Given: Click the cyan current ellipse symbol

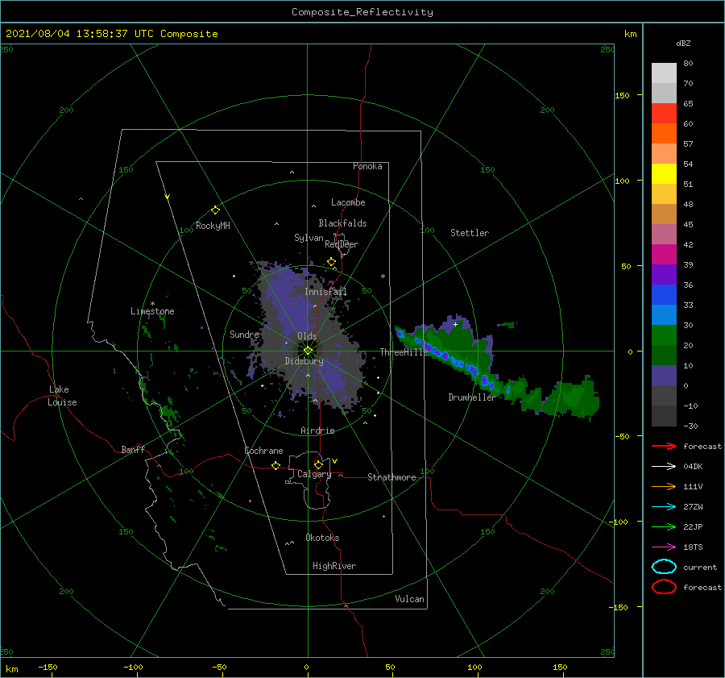Looking at the screenshot, I should pyautogui.click(x=664, y=567).
